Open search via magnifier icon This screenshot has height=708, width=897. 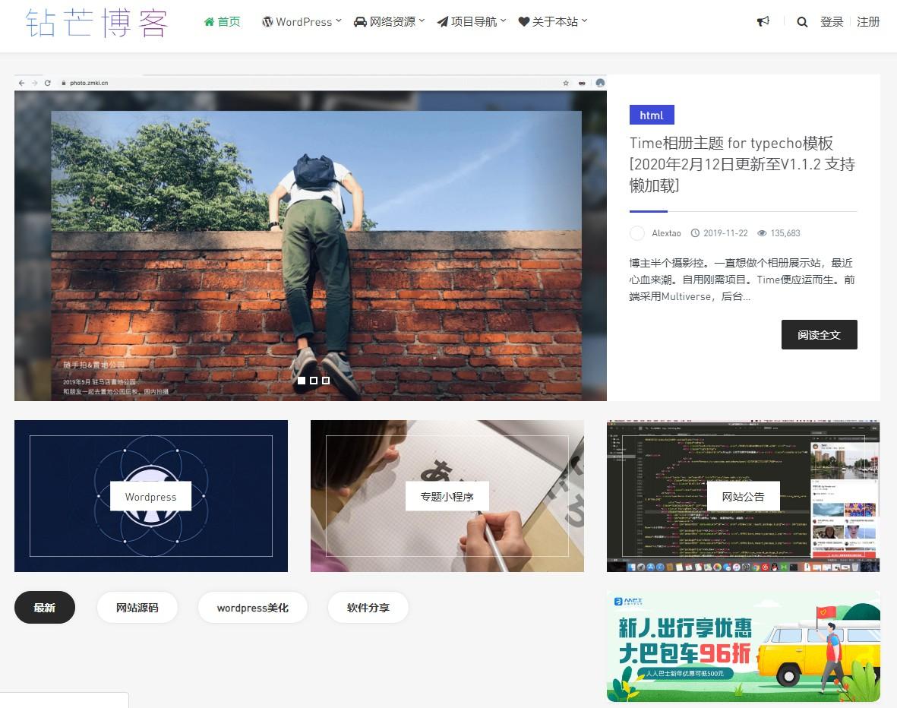[802, 22]
